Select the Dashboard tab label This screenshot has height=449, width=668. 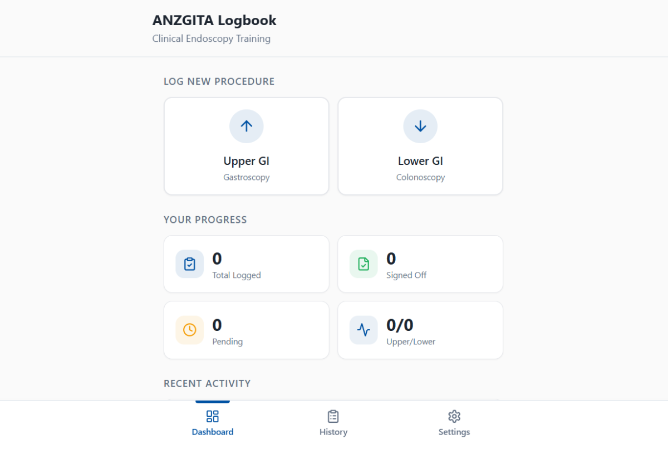click(x=213, y=432)
